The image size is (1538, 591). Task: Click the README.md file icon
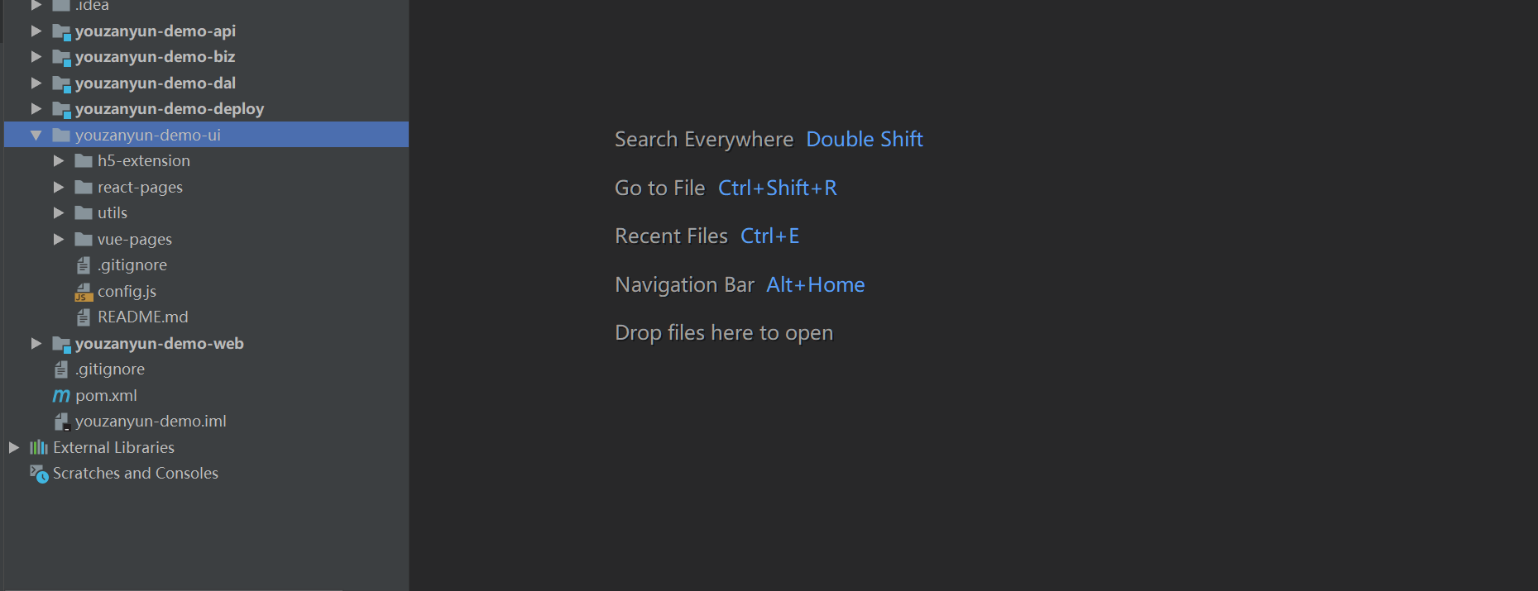click(x=84, y=317)
